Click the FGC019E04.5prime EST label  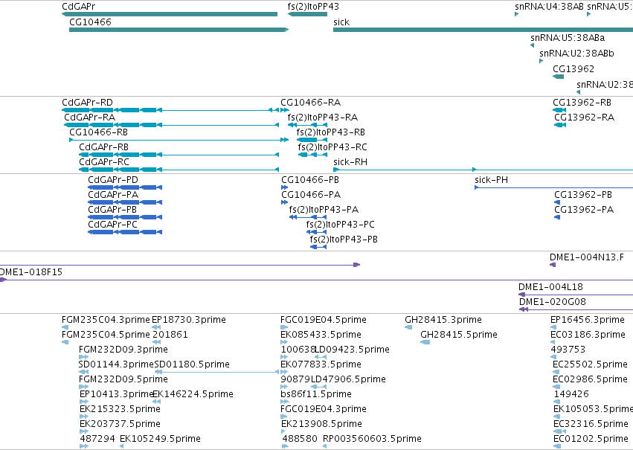pyautogui.click(x=324, y=320)
